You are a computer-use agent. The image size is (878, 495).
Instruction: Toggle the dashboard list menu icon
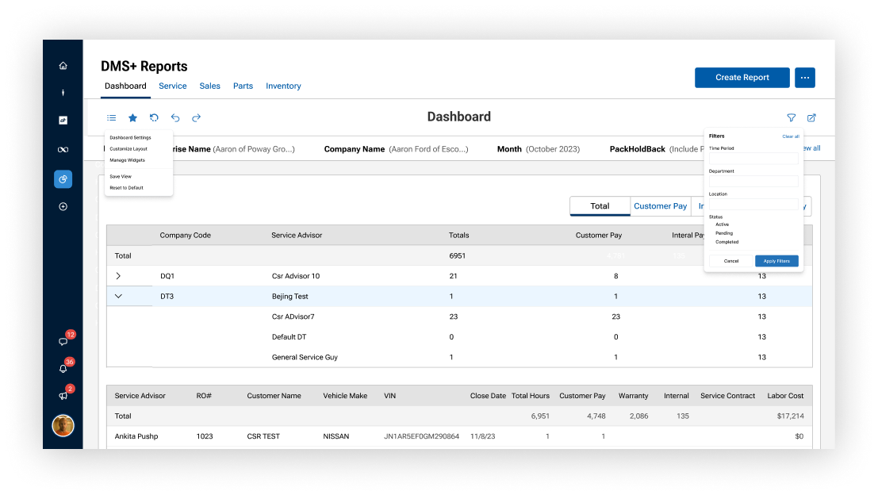tap(111, 117)
